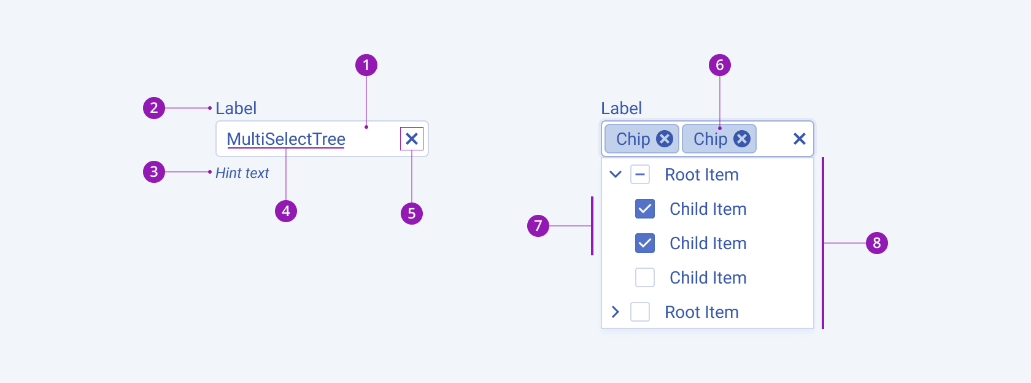
Task: Collapse the expanded Root Item
Action: point(615,174)
